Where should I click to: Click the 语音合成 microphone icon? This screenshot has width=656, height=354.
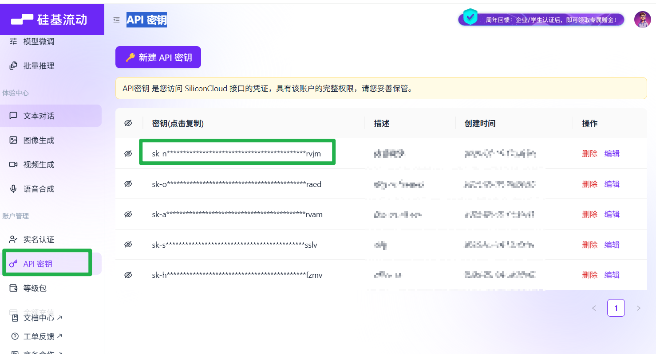(14, 189)
